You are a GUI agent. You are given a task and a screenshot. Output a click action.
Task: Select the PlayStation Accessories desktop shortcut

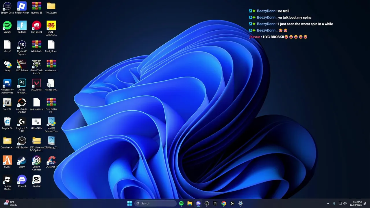click(7, 86)
